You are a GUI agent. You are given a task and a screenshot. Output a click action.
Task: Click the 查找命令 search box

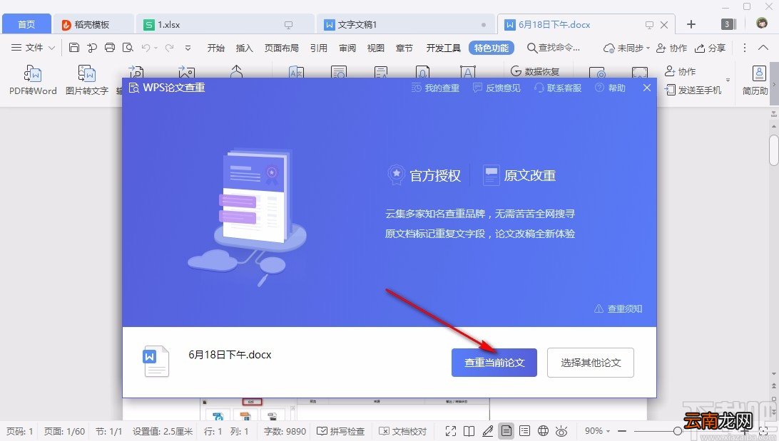554,48
